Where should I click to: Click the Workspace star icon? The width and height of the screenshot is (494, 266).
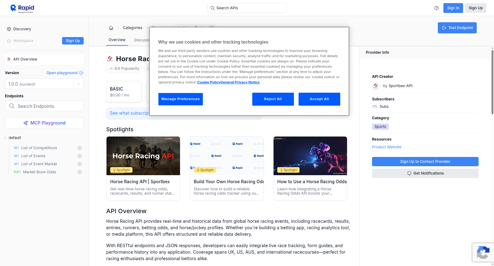9,41
